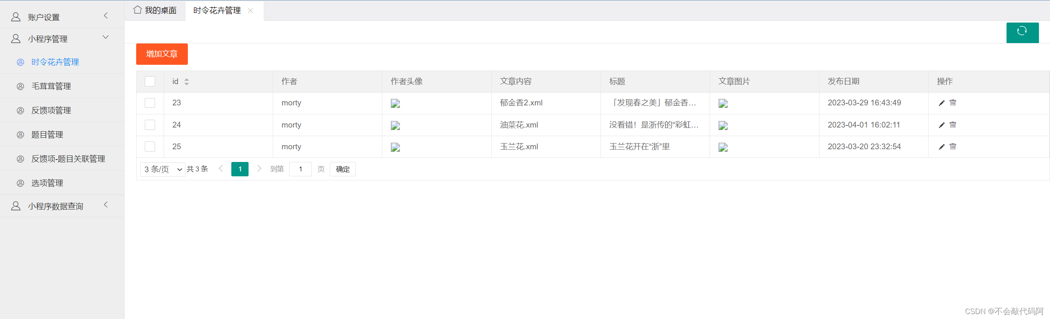This screenshot has height=319, width=1050.
Task: Click the user icon next to 账户设置
Action: coord(16,17)
